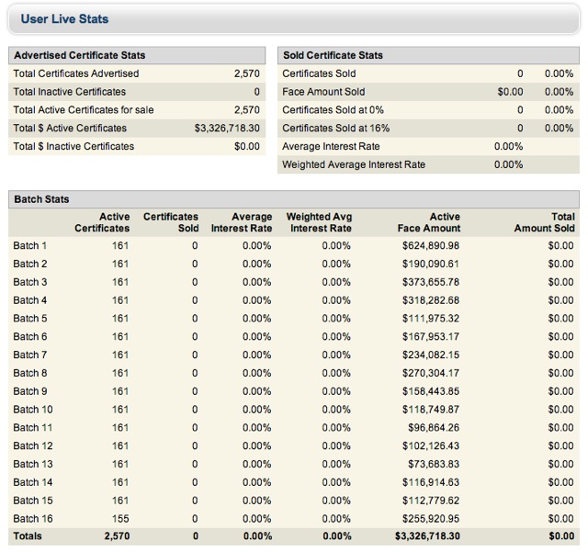Select the Batch 13 row label

coord(33,464)
